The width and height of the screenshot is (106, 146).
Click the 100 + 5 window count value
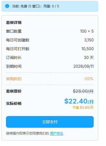tap(87, 31)
